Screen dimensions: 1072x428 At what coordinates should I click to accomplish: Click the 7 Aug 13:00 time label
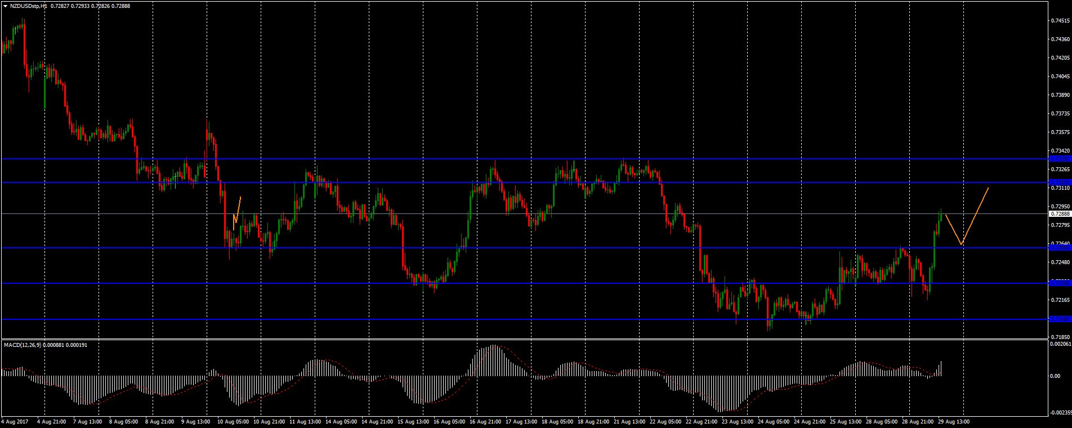(x=87, y=421)
